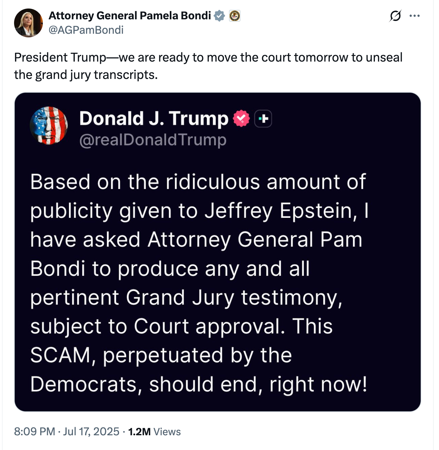This screenshot has height=450, width=439.
Task: Click the blue verified badge beside Pamela Bondi
Action: coord(219,15)
